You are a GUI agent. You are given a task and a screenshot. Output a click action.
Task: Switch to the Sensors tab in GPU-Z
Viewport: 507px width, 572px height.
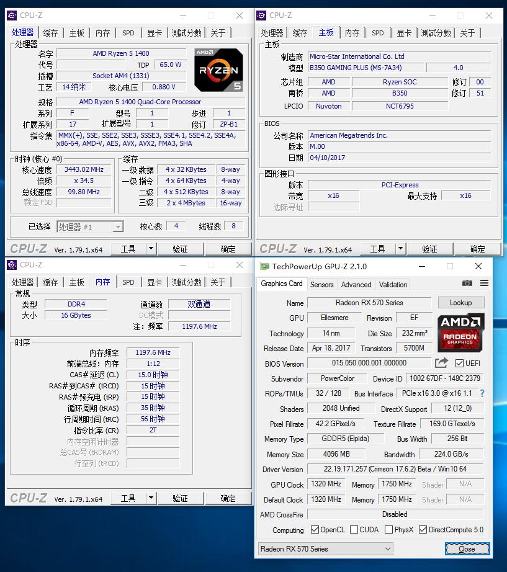[321, 284]
